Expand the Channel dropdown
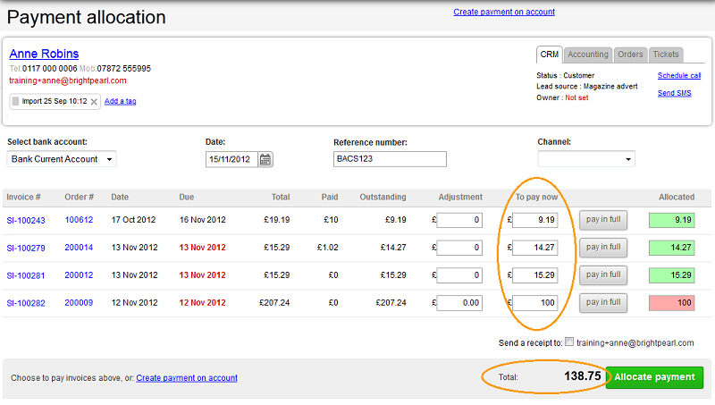This screenshot has width=715, height=405. coord(586,159)
